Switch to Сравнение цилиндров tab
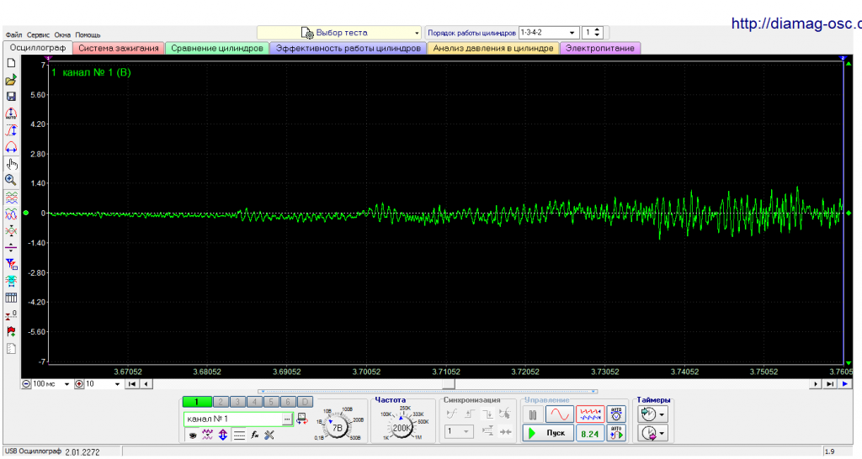This screenshot has height=459, width=862. [216, 48]
